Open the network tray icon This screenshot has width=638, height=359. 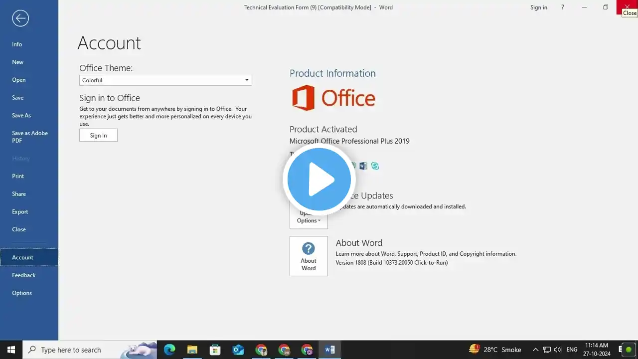[x=547, y=350]
